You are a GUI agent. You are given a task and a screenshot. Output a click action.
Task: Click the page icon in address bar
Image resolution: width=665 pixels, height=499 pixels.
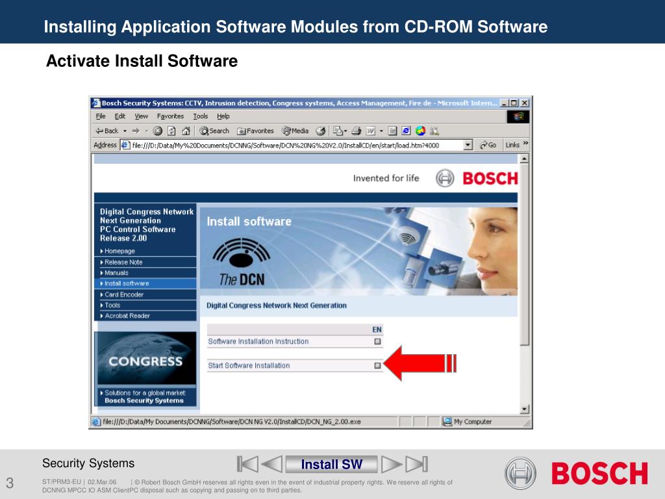tap(125, 145)
